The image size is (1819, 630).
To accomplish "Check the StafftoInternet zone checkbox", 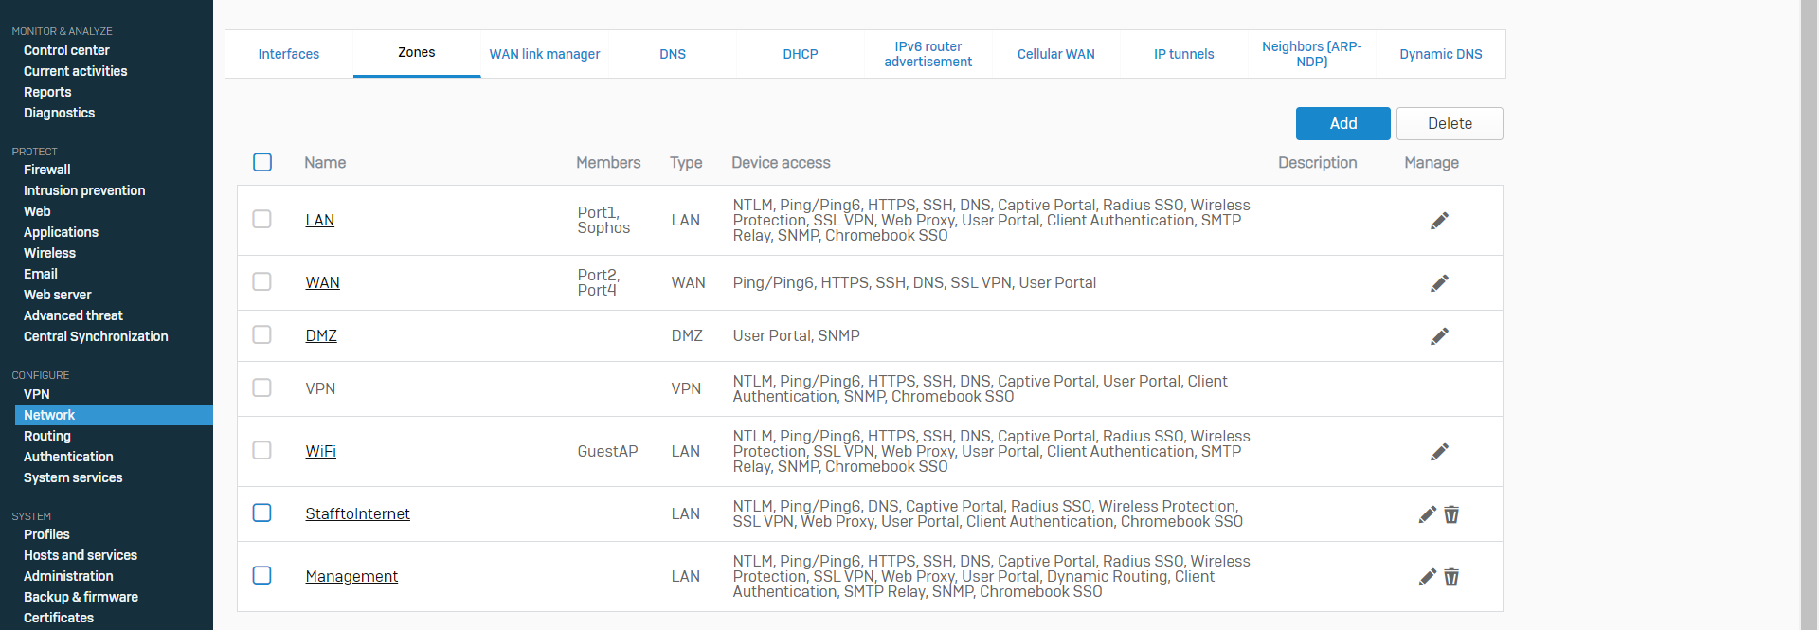I will [262, 513].
